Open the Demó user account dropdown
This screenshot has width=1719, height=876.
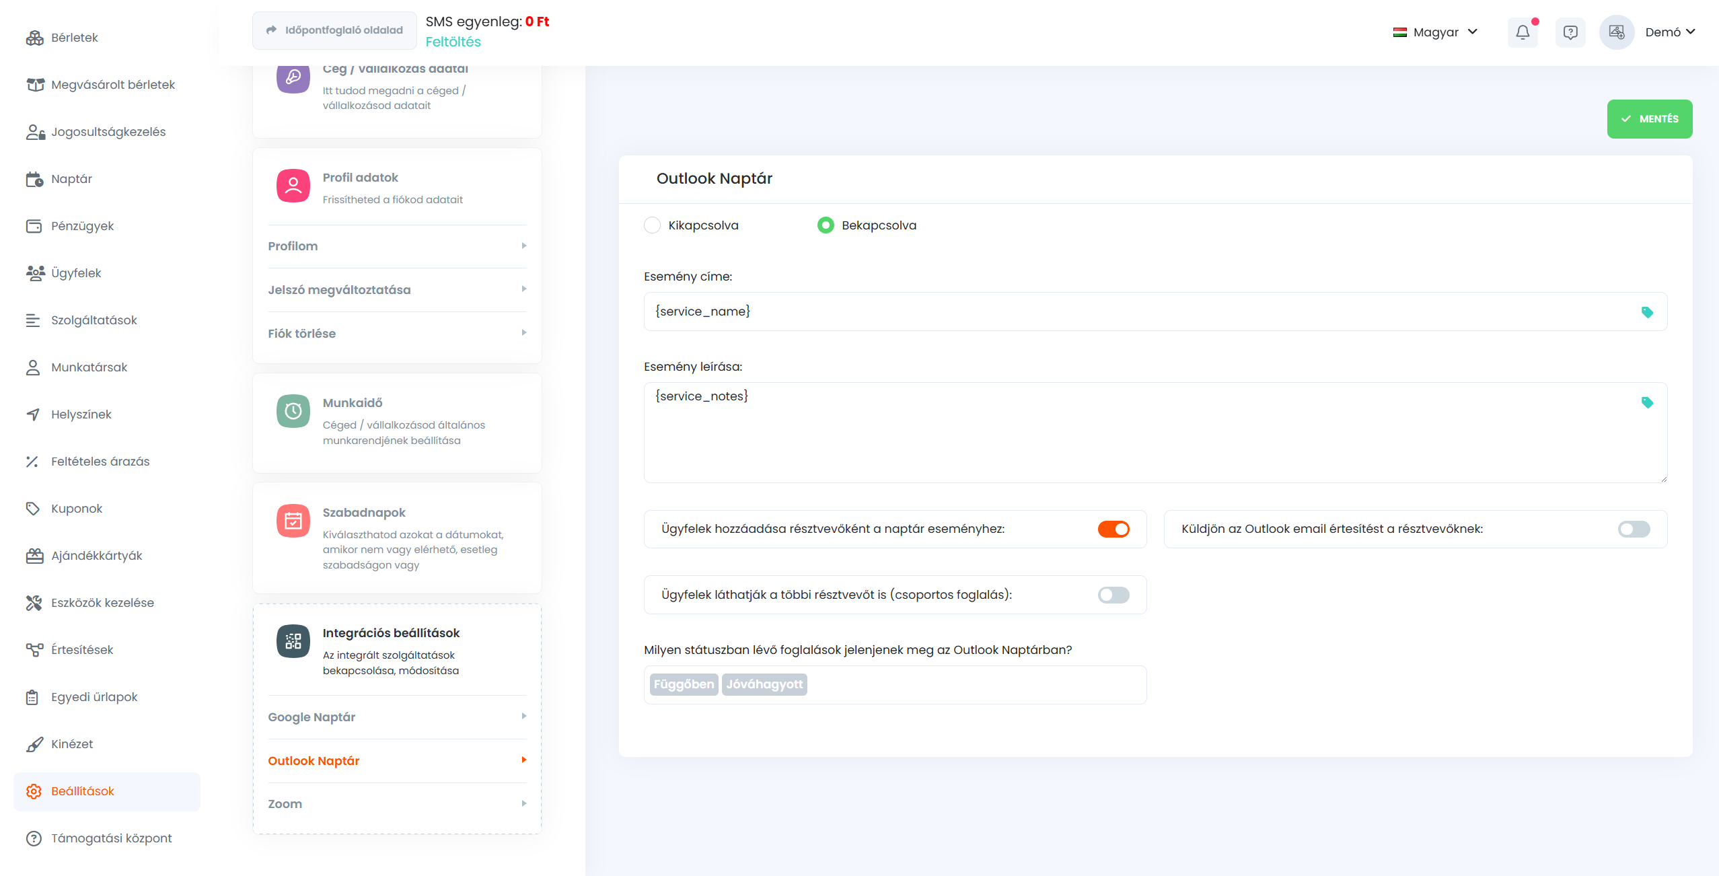1669,32
